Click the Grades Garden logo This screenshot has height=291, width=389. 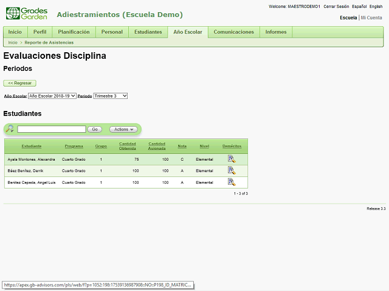click(x=27, y=13)
